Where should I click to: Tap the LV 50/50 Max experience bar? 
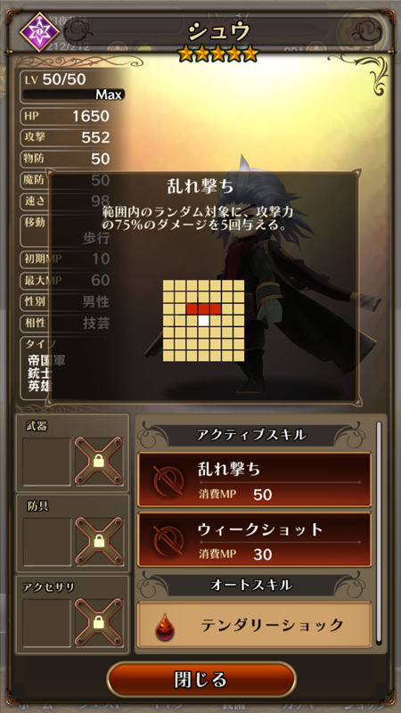point(73,94)
